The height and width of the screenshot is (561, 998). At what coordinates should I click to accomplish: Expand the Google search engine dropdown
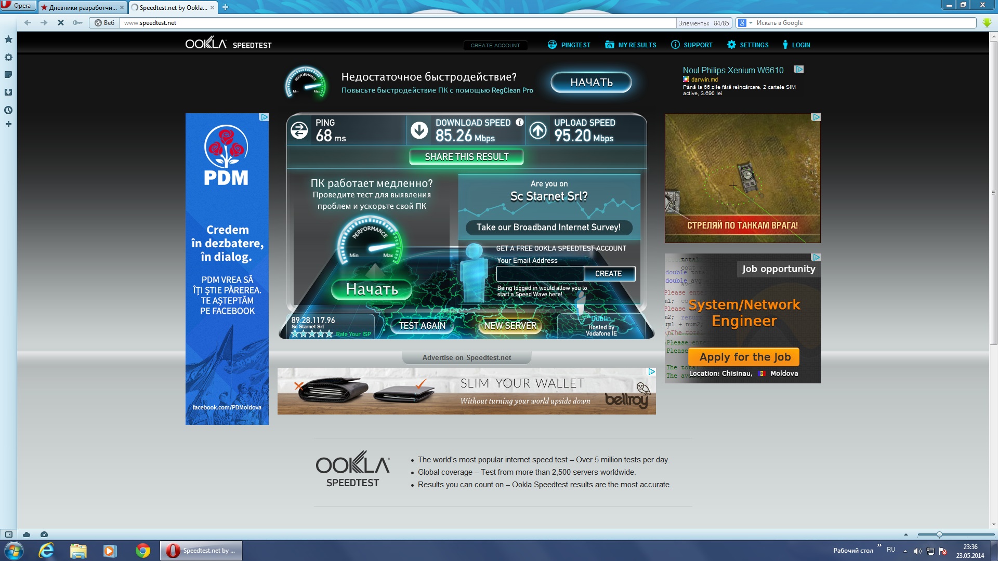[x=751, y=23]
